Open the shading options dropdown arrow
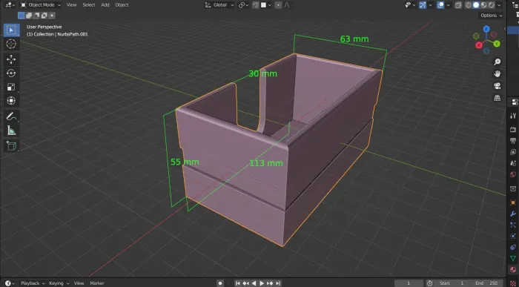The width and height of the screenshot is (519, 287). [x=499, y=5]
